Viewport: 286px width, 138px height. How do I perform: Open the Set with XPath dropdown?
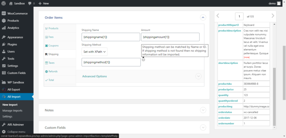click(x=94, y=52)
